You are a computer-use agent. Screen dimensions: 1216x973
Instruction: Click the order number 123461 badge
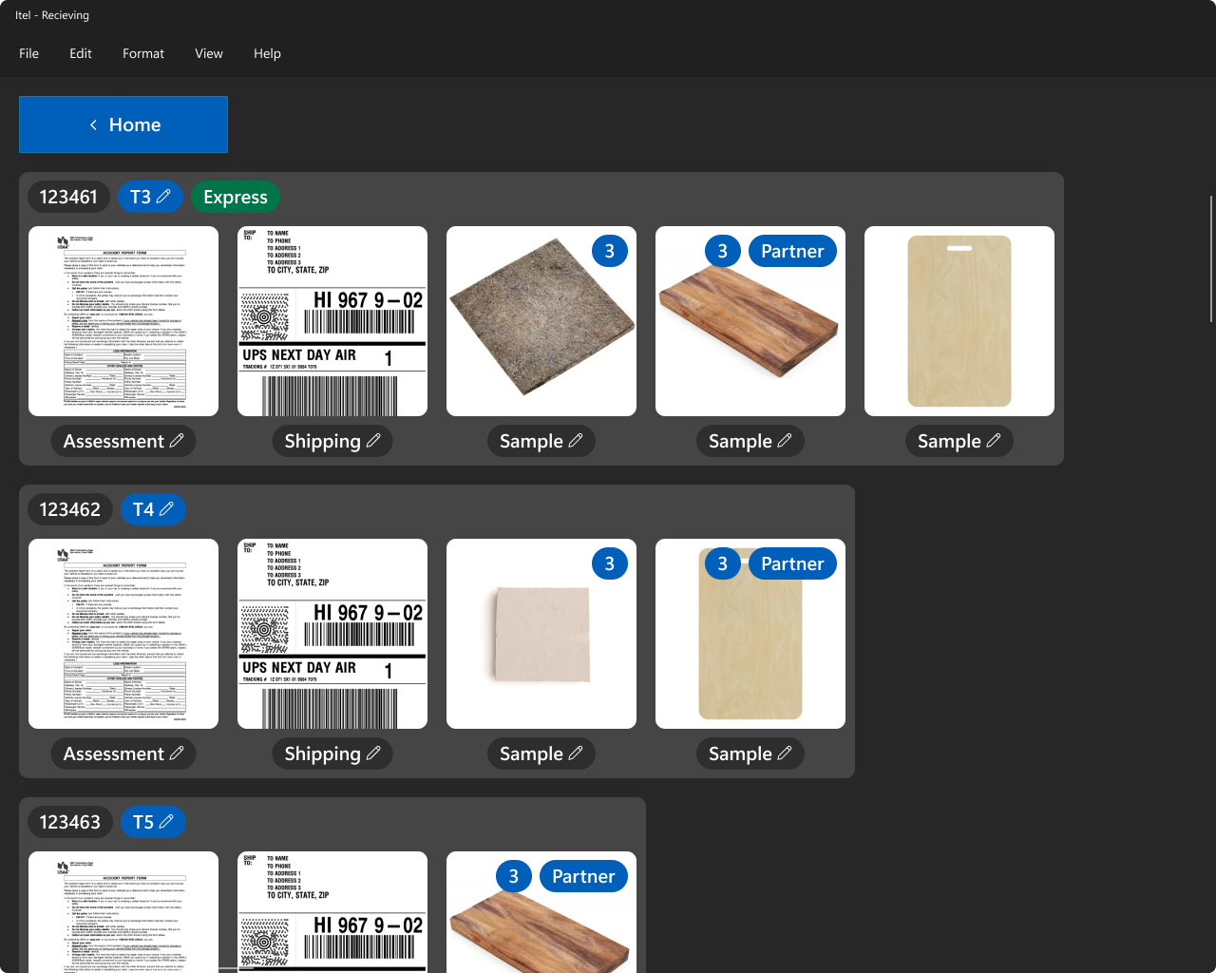[x=68, y=197]
